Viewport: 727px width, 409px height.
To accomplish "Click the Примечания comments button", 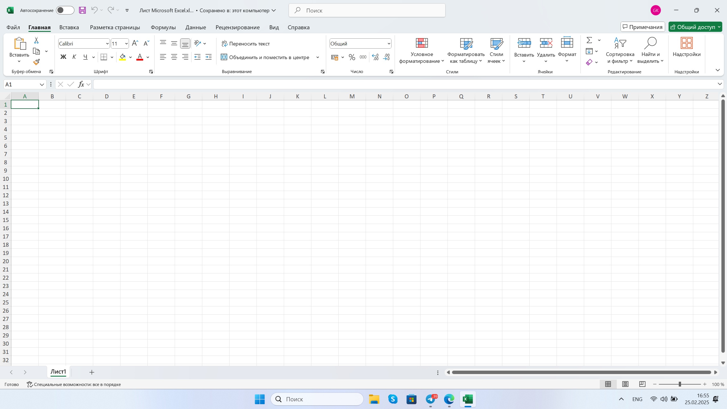I will tap(642, 27).
